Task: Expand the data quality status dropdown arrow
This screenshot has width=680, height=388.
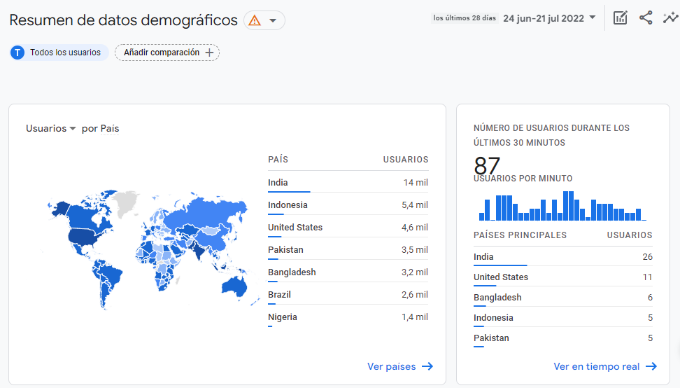Action: pyautogui.click(x=273, y=21)
